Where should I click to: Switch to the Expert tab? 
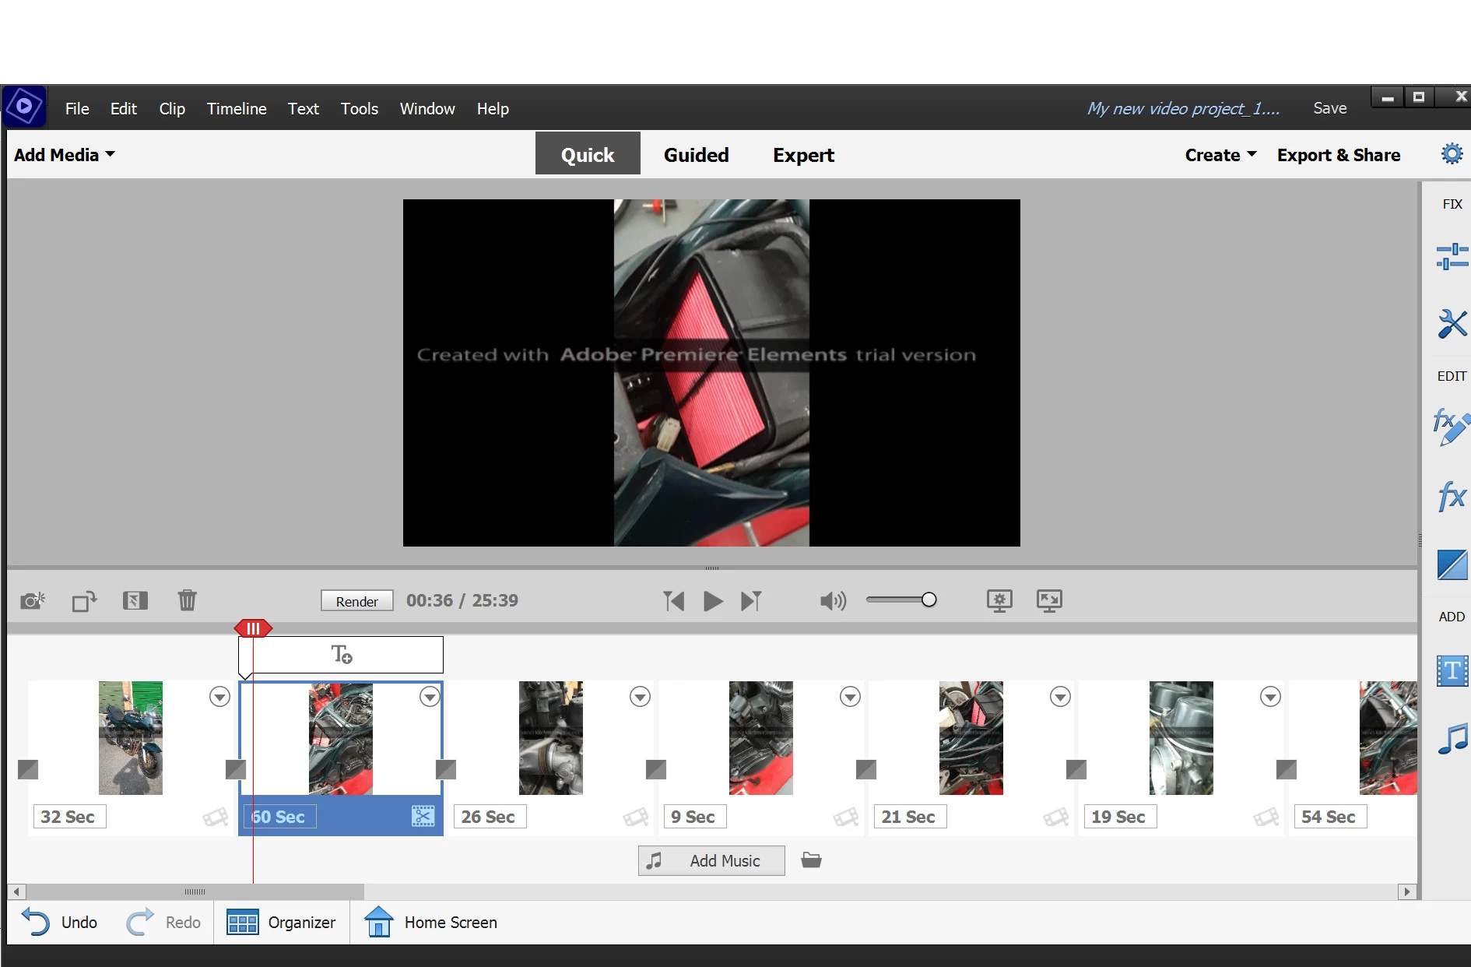coord(803,155)
